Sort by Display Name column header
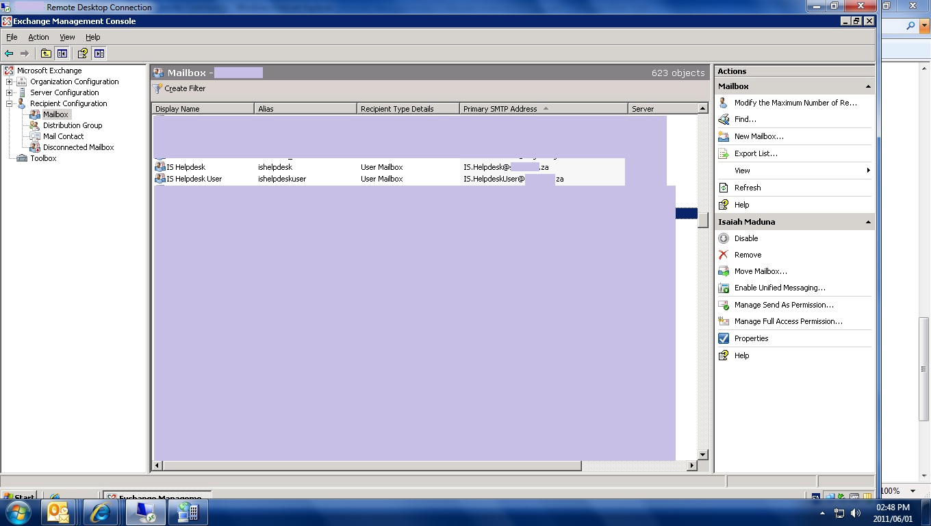Viewport: 931px width, 526px height. point(203,109)
